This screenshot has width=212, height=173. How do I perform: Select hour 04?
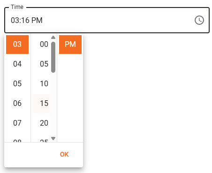(17, 64)
